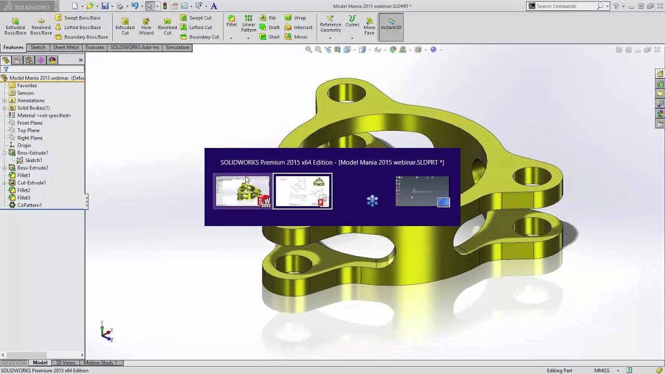Viewport: 665px width, 374px height.
Task: Open Fillet dropdown arrow
Action: [x=231, y=38]
